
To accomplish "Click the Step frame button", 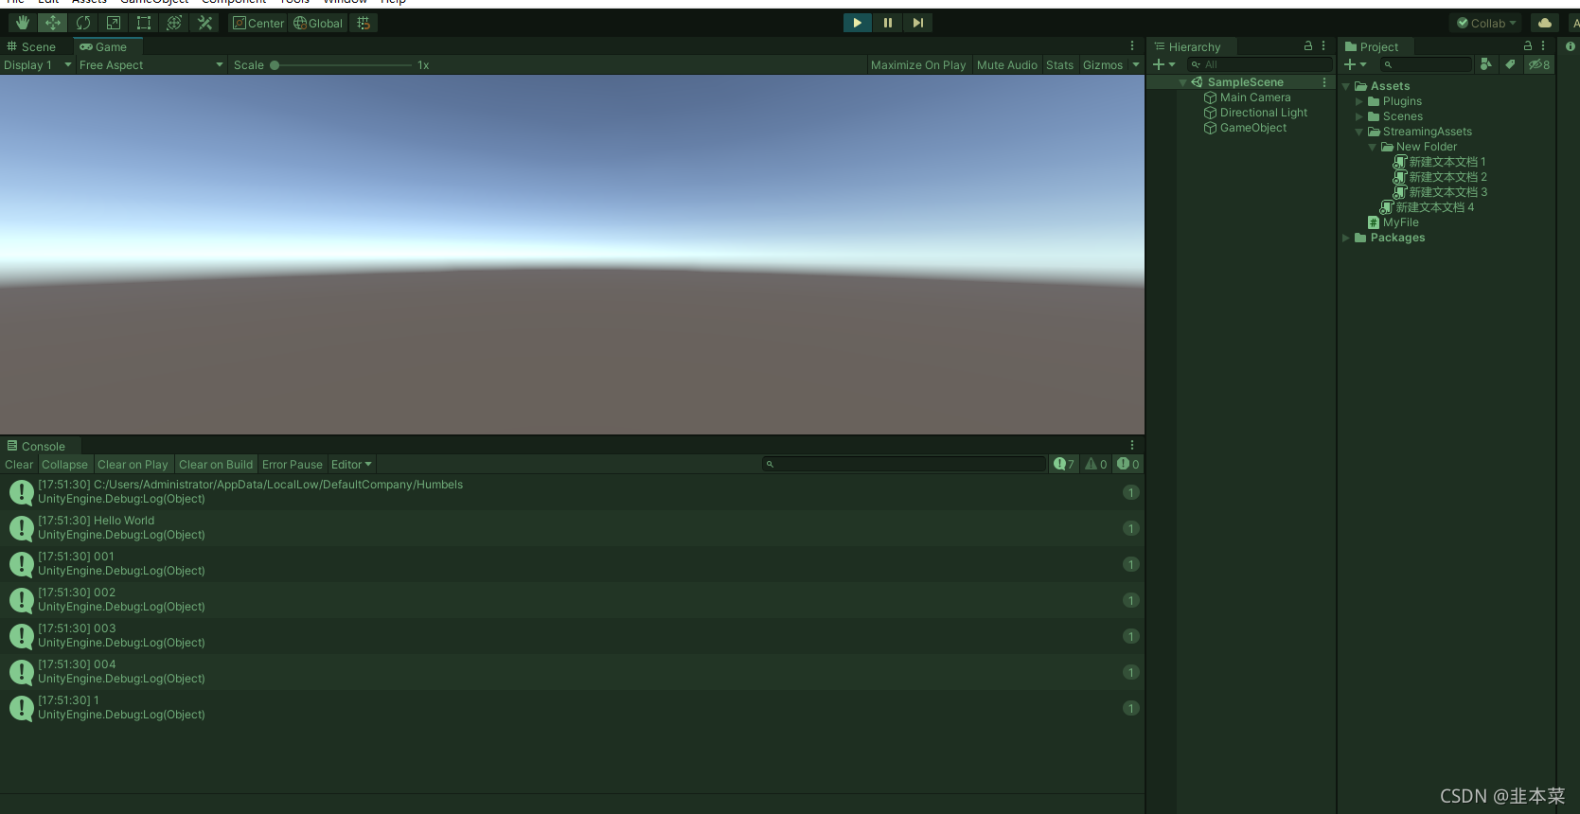I will click(917, 23).
